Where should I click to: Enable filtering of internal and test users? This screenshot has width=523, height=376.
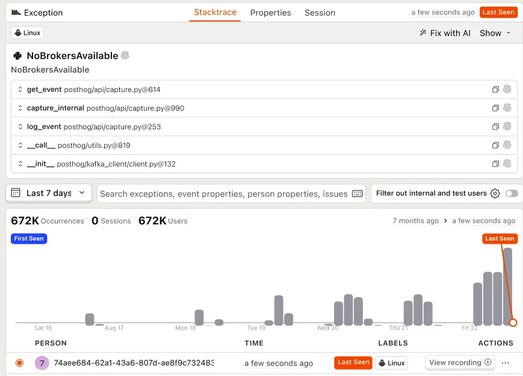tap(511, 193)
